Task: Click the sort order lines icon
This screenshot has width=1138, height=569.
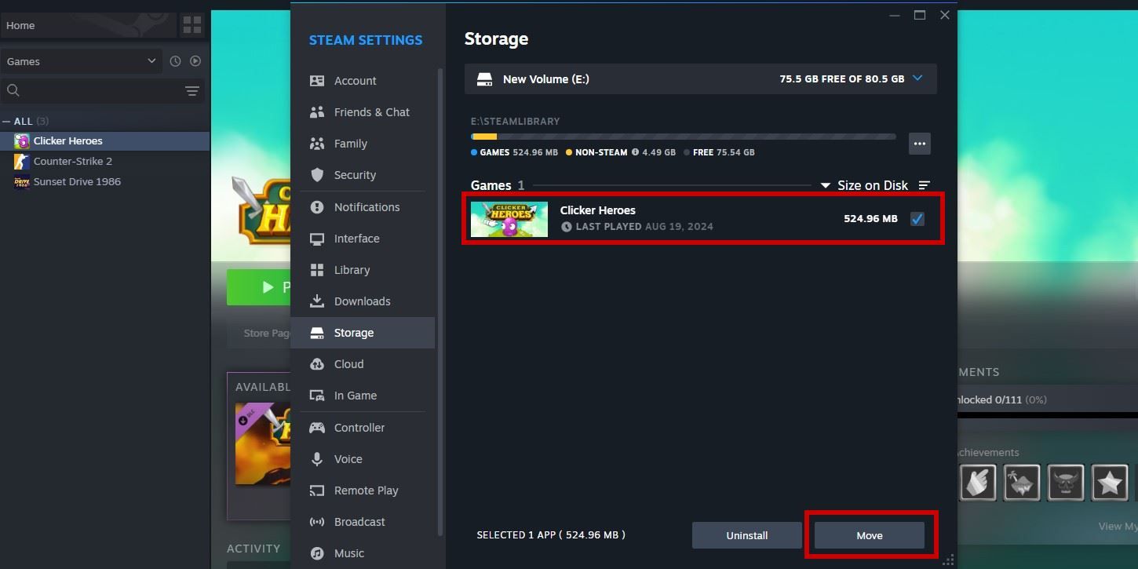Action: pos(925,185)
